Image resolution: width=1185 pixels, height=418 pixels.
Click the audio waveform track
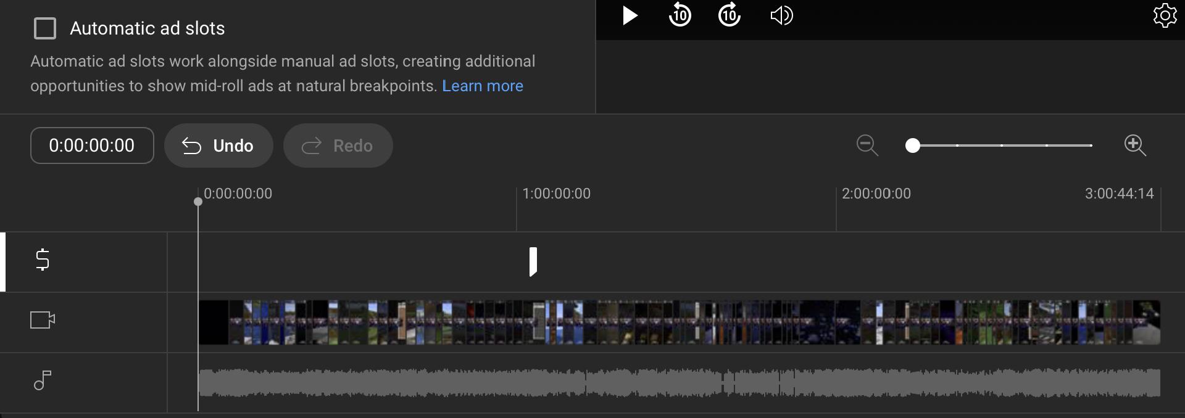679,383
